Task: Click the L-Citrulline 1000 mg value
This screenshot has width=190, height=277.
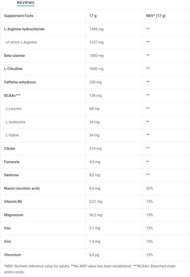Action: pos(96,69)
